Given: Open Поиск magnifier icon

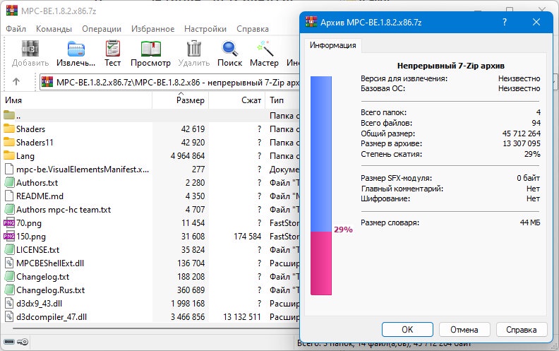Looking at the screenshot, I should (x=230, y=49).
